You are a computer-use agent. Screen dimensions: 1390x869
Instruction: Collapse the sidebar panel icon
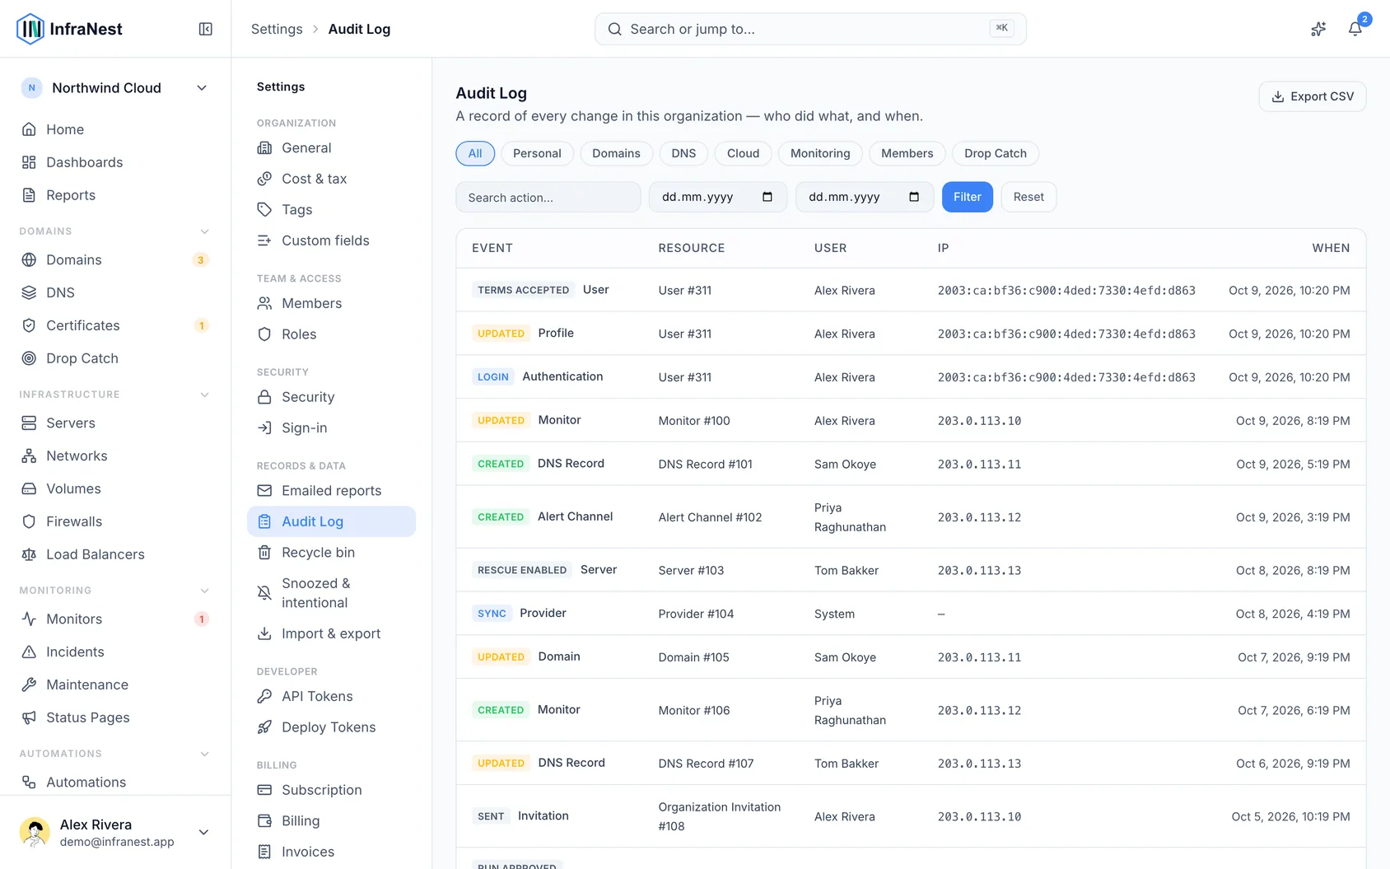click(x=206, y=29)
